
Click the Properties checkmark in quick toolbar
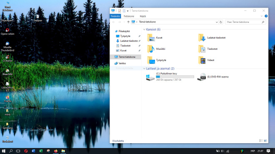[x=120, y=11]
